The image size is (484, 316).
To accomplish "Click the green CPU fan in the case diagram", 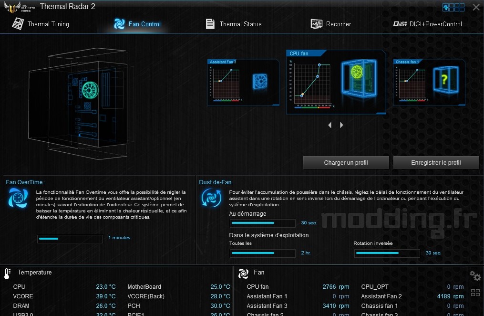I will coord(90,90).
